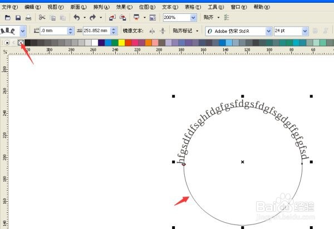This screenshot has height=229, width=334.
Task: Click the horizontal offset icon
Action: (80, 31)
